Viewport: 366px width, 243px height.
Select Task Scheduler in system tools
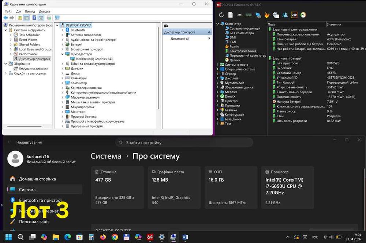(29, 35)
